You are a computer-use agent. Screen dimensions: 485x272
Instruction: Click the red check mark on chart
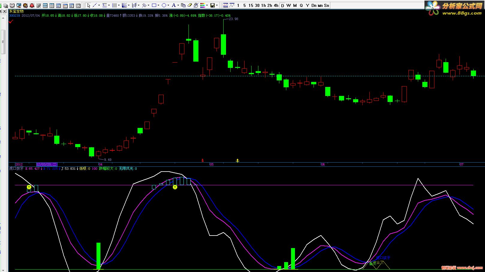(11, 22)
